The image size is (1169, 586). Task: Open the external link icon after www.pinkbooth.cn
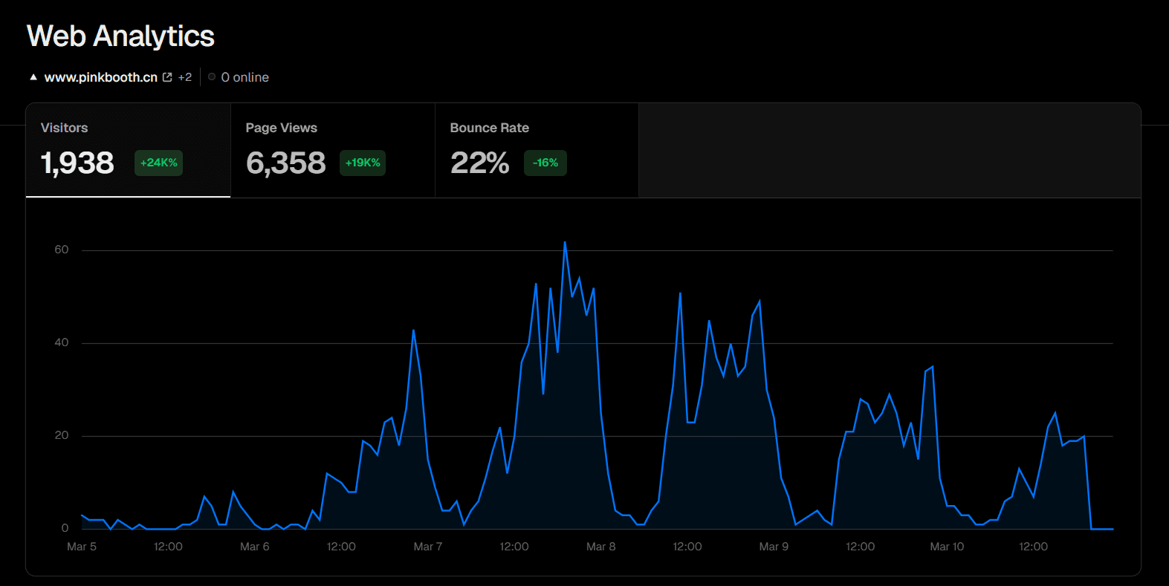click(x=167, y=77)
